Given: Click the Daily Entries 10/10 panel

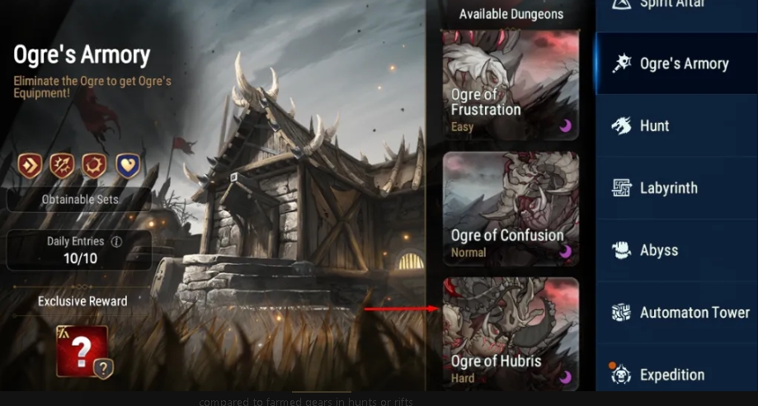Looking at the screenshot, I should 79,250.
